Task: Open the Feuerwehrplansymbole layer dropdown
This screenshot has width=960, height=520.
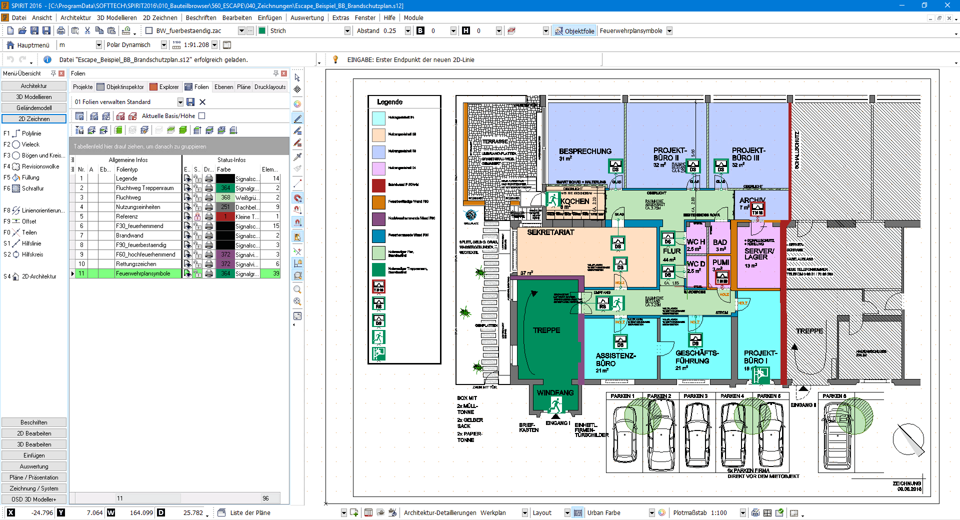Action: 669,31
